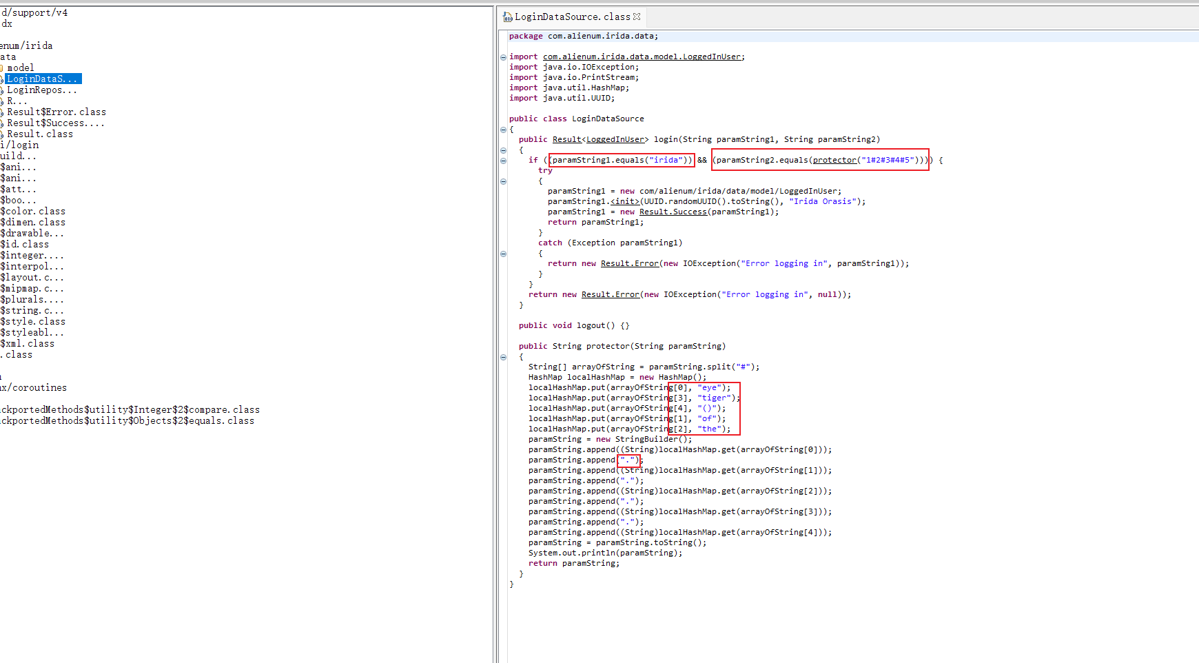The height and width of the screenshot is (663, 1199).
Task: Select the model folder in the tree
Action: click(21, 68)
